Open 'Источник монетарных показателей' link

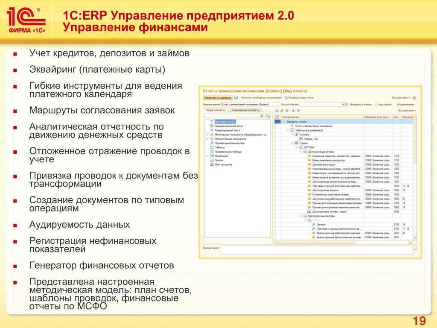click(x=261, y=98)
